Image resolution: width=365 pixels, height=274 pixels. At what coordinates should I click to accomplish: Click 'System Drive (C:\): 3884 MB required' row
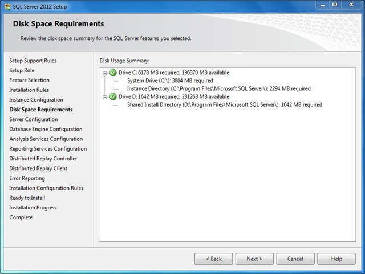[x=170, y=80]
